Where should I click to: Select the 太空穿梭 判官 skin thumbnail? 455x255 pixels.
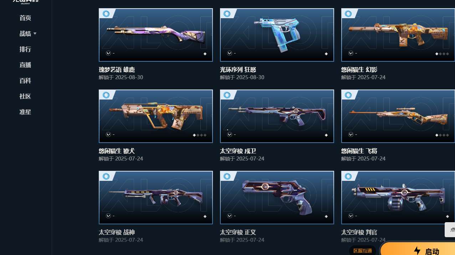398,198
